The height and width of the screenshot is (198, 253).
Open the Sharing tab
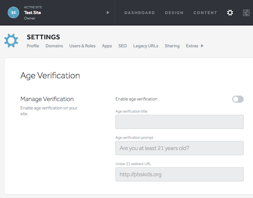tap(172, 46)
